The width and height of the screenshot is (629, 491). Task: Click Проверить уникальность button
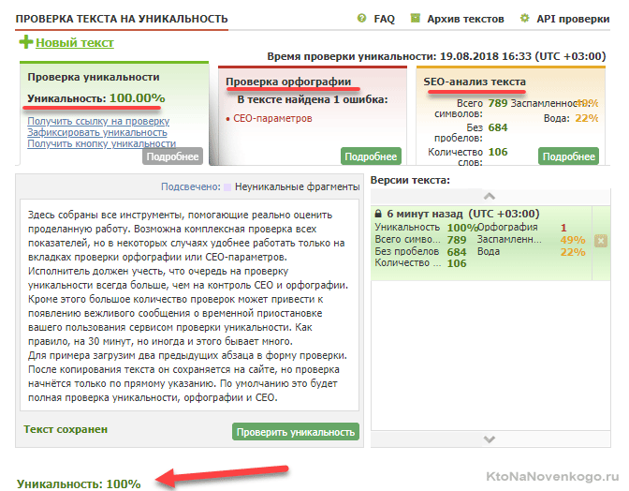coord(296,432)
